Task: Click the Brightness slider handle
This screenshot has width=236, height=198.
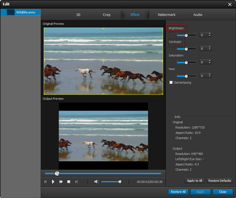Action: [186, 36]
